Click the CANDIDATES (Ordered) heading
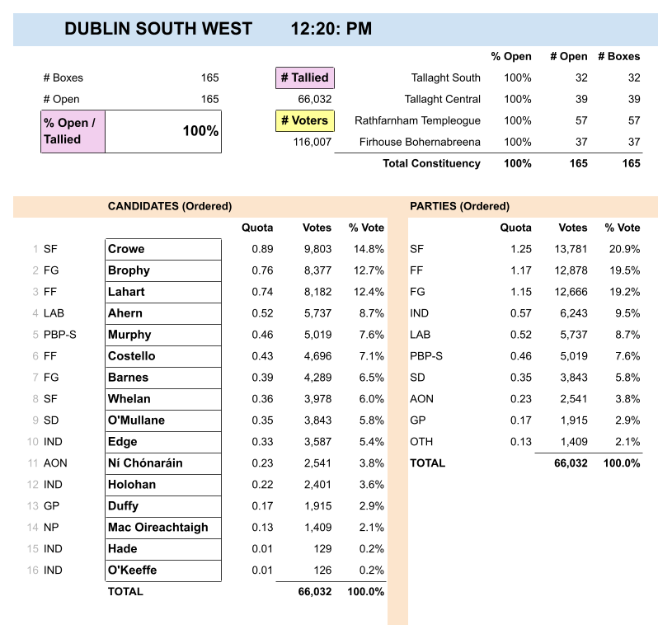 coord(170,206)
